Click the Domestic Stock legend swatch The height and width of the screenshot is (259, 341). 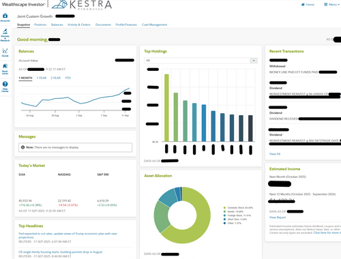pos(224,208)
